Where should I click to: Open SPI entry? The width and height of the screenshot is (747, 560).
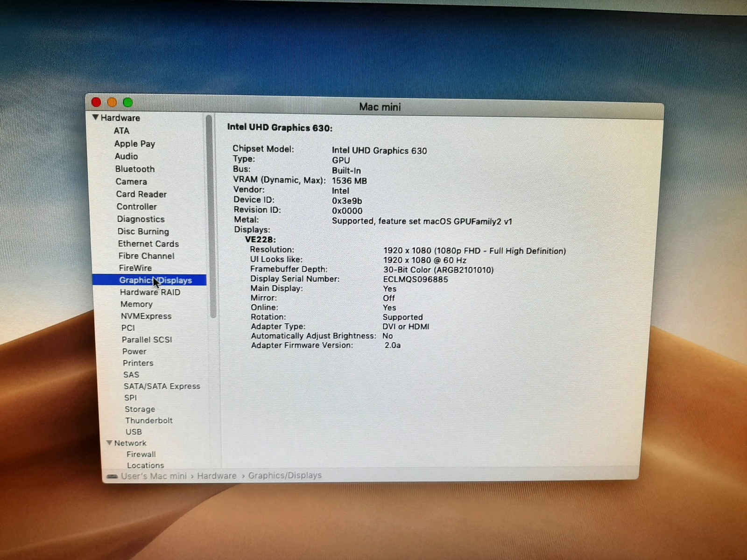(x=131, y=398)
